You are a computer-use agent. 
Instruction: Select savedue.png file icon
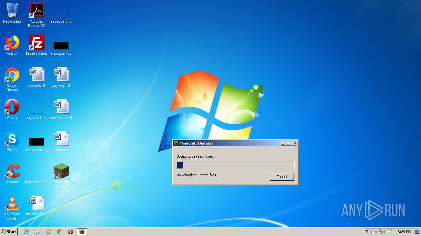pyautogui.click(x=61, y=13)
